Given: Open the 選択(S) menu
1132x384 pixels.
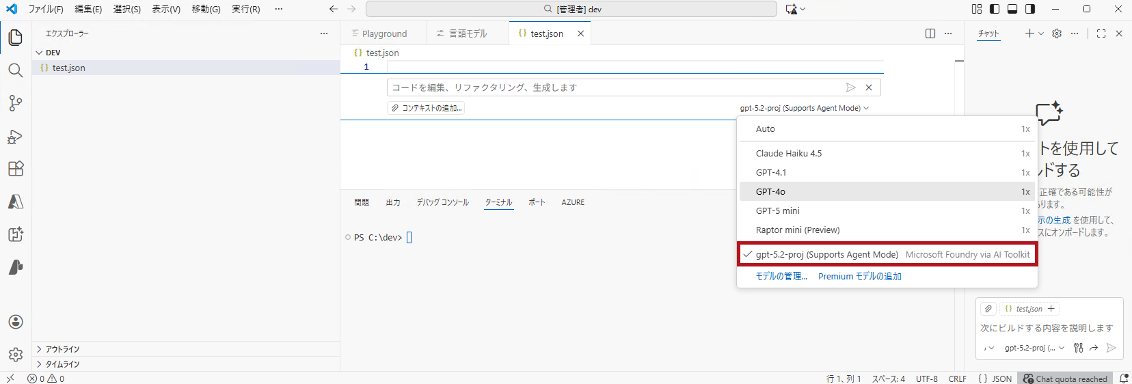Looking at the screenshot, I should 127,9.
